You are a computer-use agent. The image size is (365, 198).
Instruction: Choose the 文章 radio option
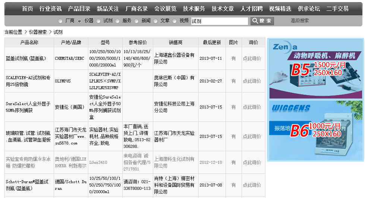(155, 21)
